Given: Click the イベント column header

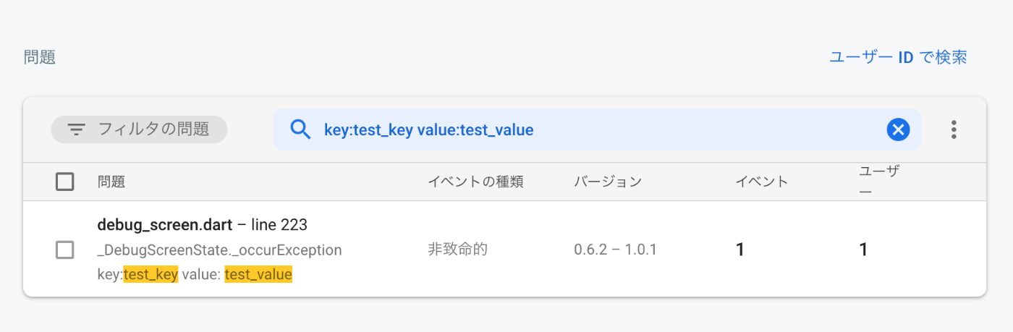Looking at the screenshot, I should 762,182.
